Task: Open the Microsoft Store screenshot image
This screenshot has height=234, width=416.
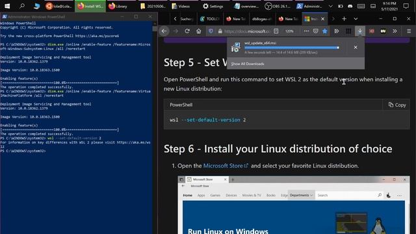Action: (294, 205)
